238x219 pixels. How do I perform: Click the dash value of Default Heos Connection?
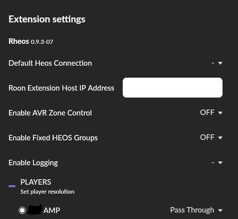213,63
